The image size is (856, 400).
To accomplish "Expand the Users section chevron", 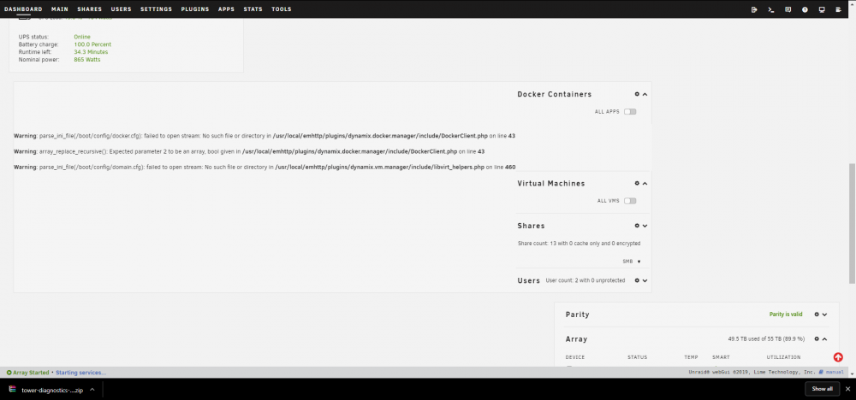I will pyautogui.click(x=645, y=280).
